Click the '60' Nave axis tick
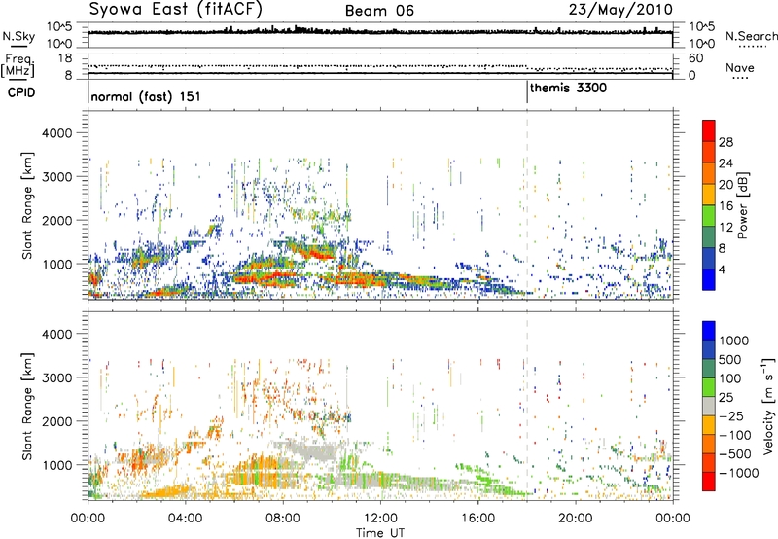Screen dimensions: 778x539 695,58
